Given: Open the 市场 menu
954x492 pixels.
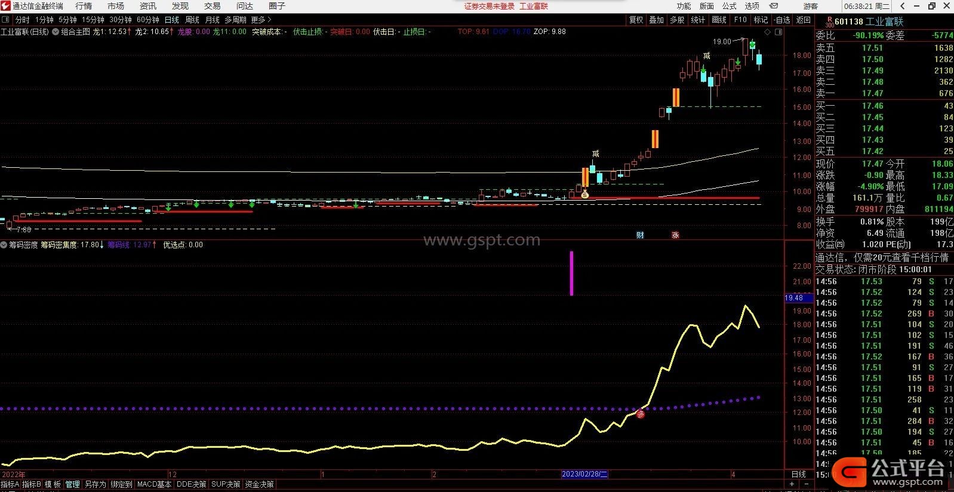Looking at the screenshot, I should click(116, 6).
